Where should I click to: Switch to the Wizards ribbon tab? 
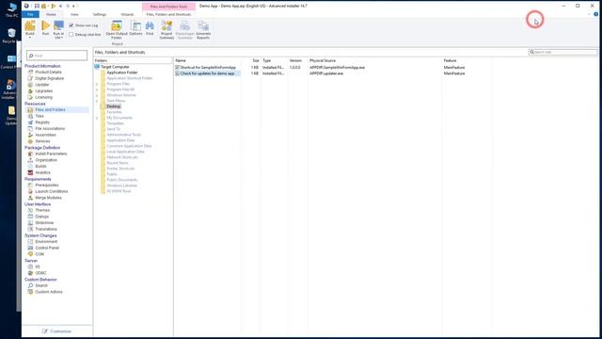[127, 15]
